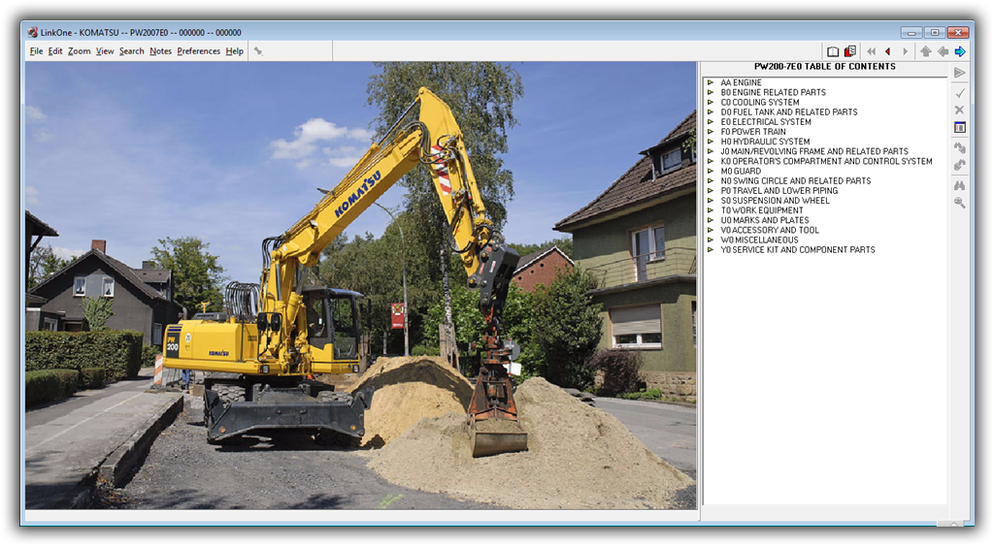Select P0 TRAVEL AND LOWER PIPING

point(779,191)
